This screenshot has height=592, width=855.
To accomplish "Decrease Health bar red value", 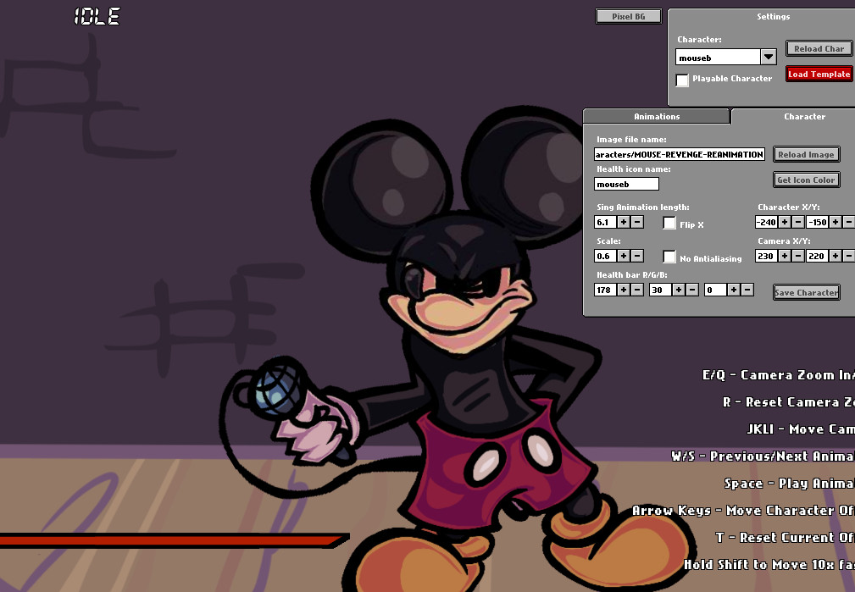I will [637, 290].
